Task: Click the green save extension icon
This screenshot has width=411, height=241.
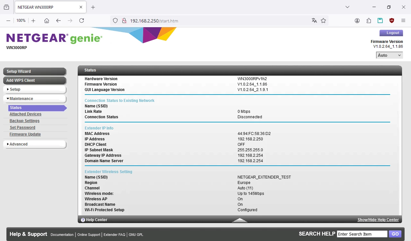Action: click(380, 21)
